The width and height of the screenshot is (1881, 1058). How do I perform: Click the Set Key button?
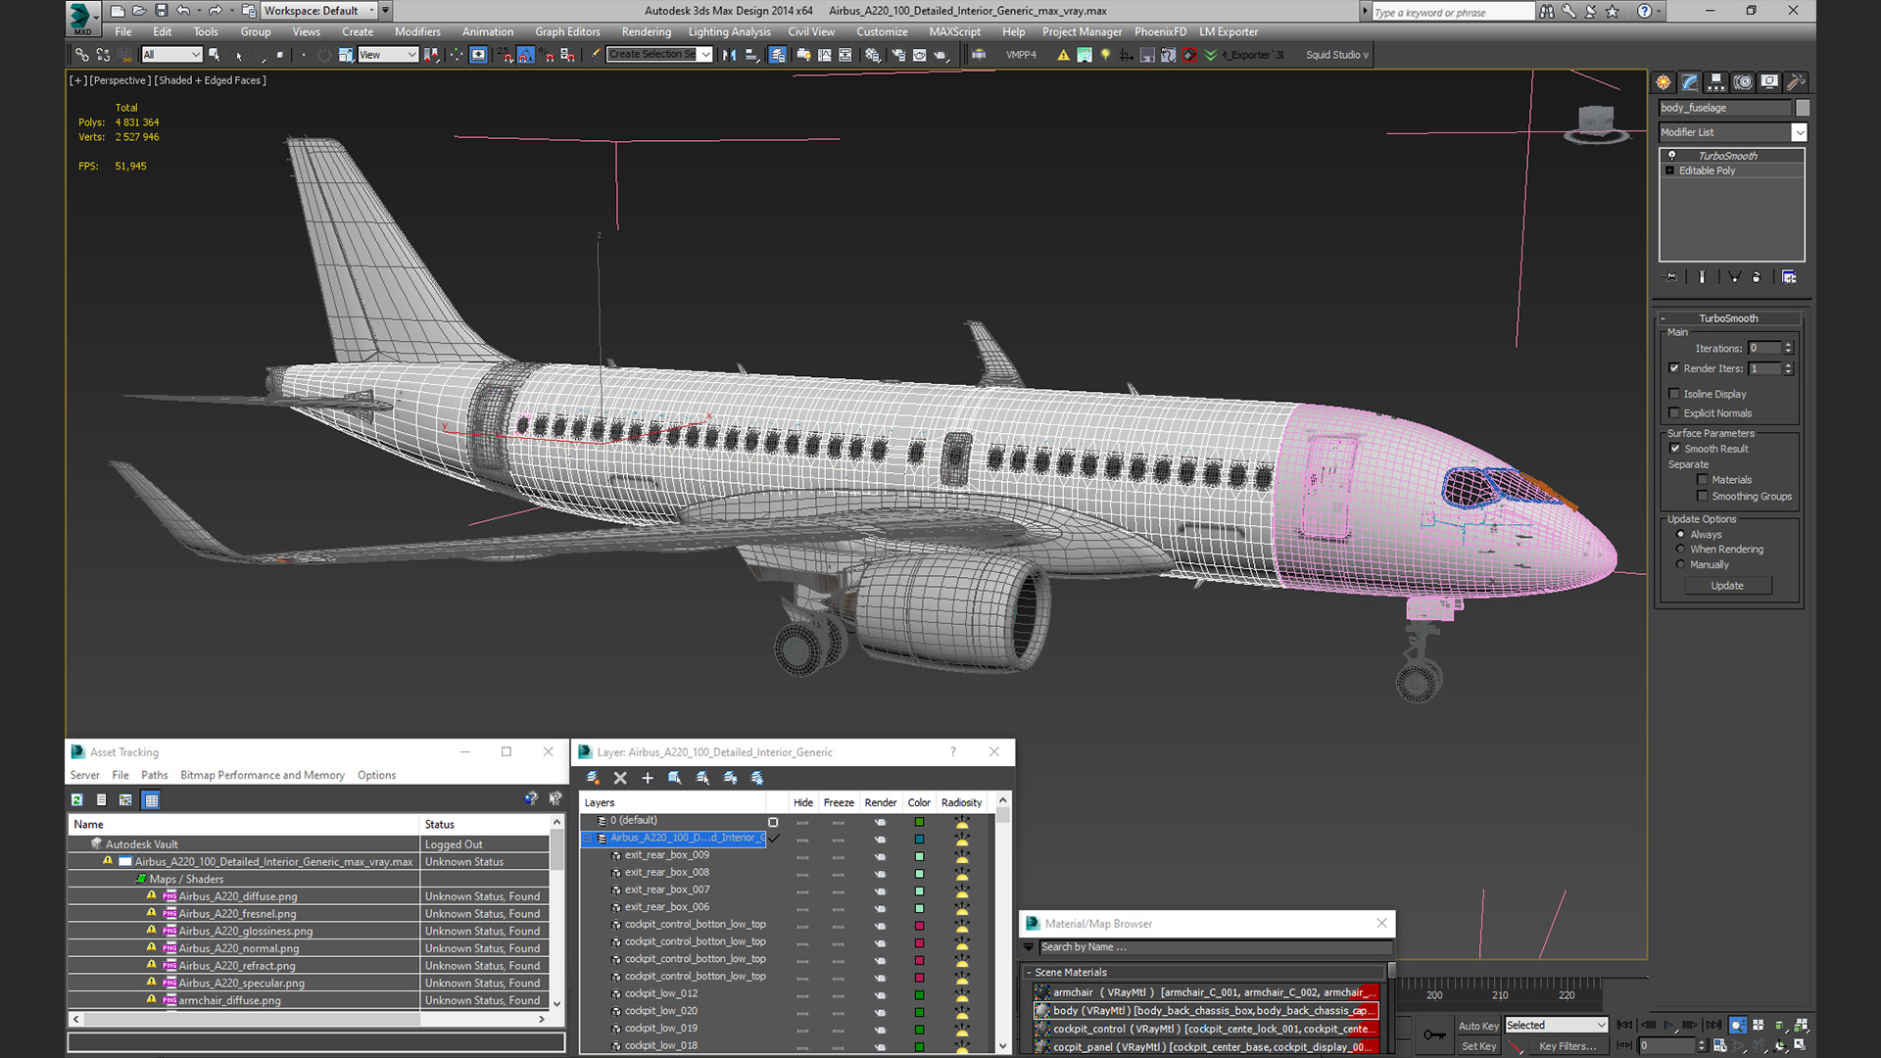(1477, 1046)
